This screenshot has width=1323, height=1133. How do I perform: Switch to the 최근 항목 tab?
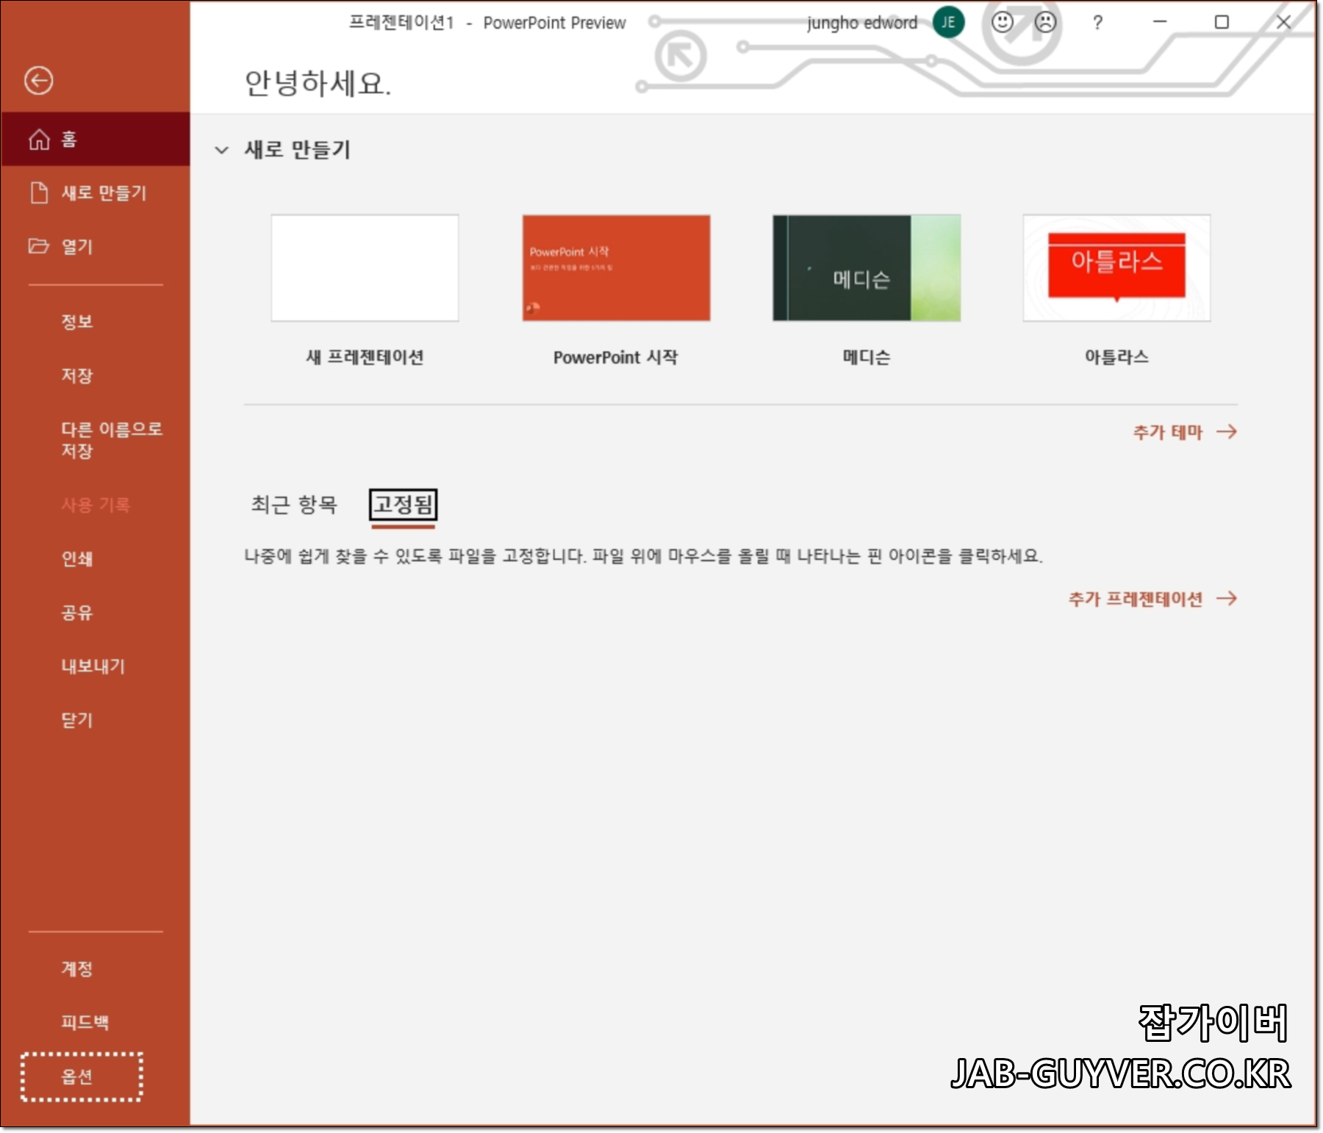[x=294, y=505]
